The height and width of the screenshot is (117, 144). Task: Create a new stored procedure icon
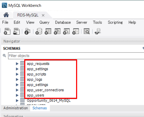point(66,31)
